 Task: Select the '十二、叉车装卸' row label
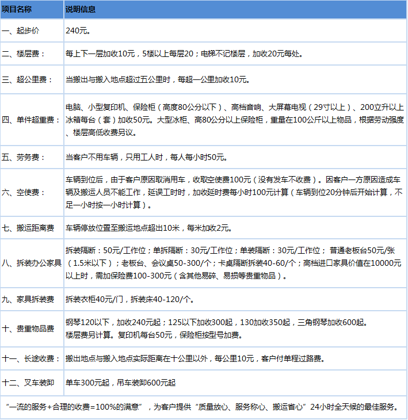click(x=28, y=383)
